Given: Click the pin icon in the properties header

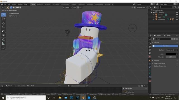Looking at the screenshot, I should 177,36.
